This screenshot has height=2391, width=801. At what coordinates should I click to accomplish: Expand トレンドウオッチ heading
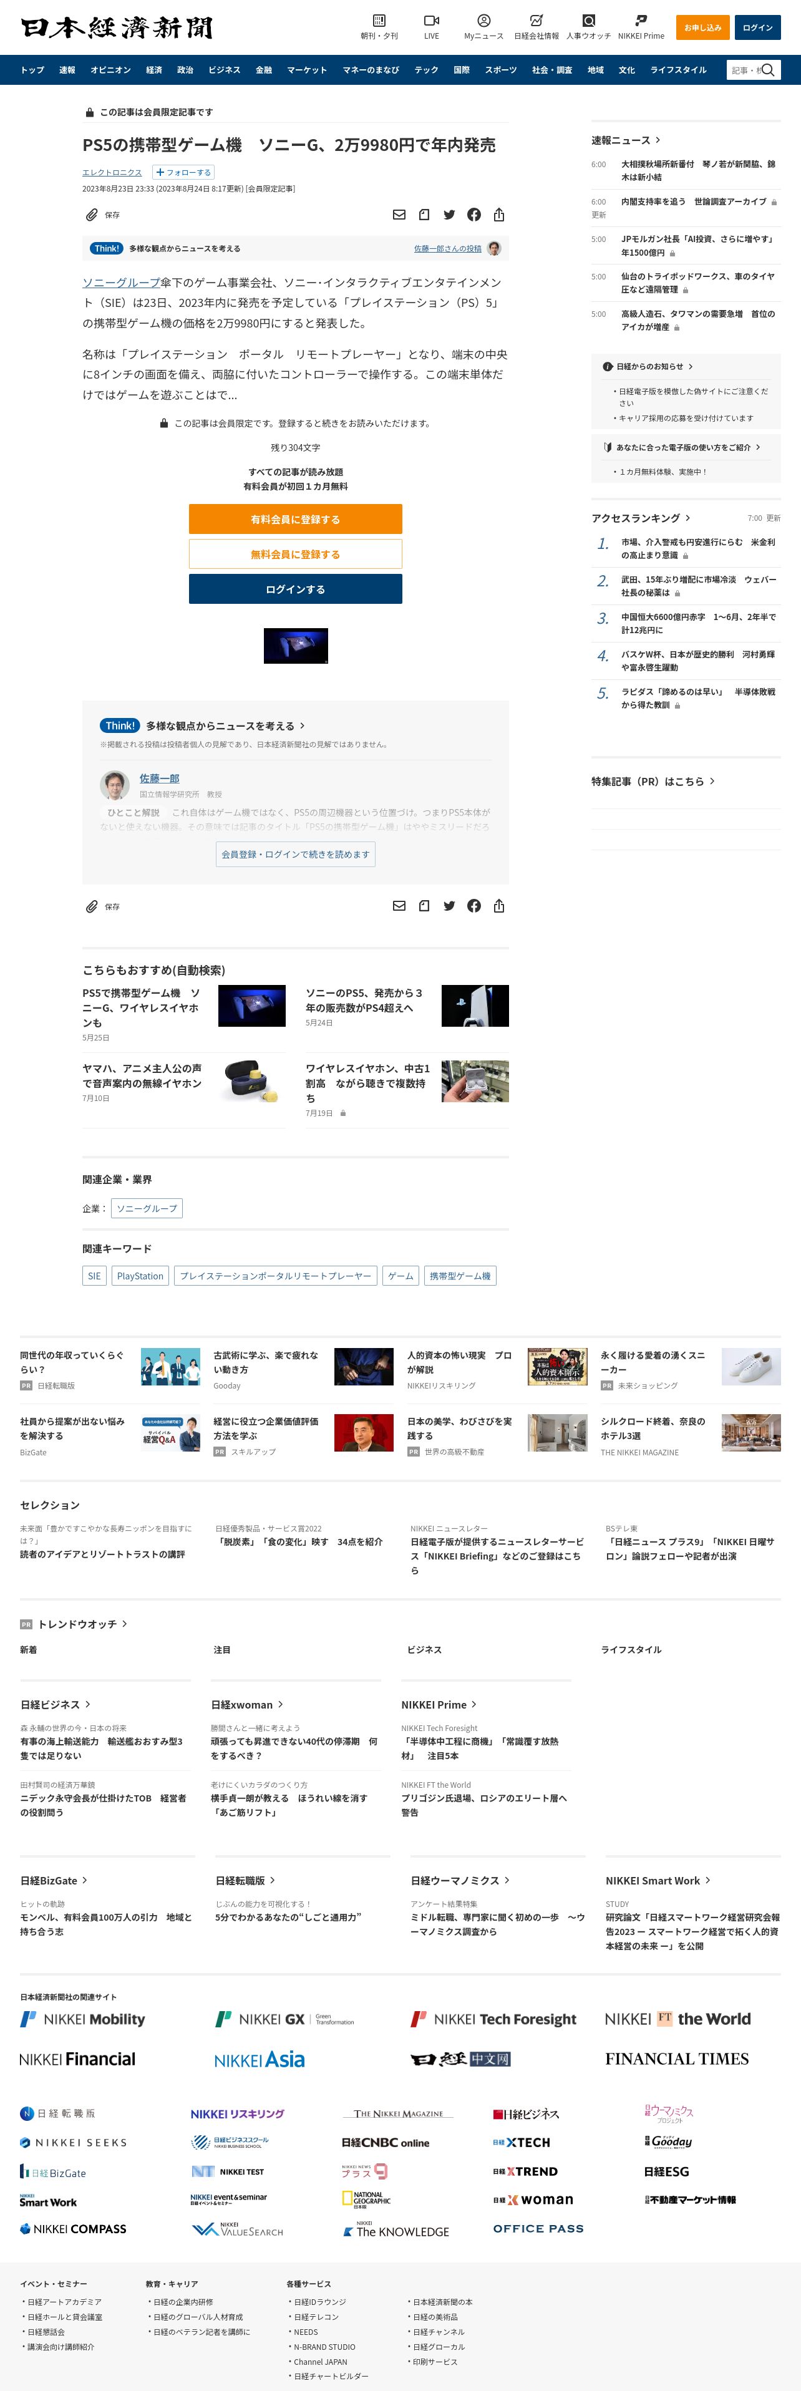74,1624
